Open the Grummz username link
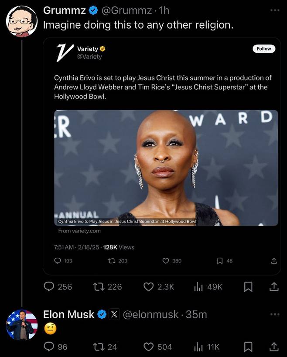This screenshot has height=357, width=287. (64, 10)
